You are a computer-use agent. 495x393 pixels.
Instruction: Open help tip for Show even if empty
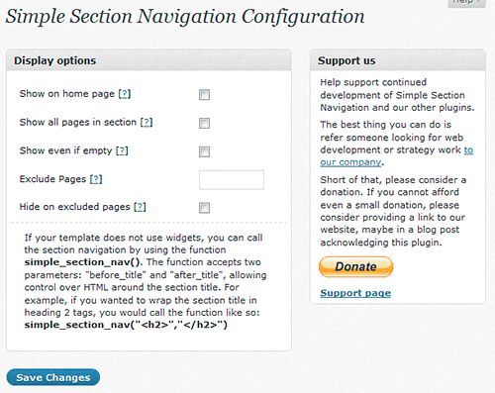click(122, 150)
